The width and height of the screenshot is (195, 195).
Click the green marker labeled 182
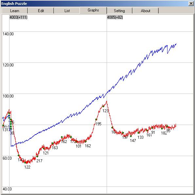click(x=162, y=129)
